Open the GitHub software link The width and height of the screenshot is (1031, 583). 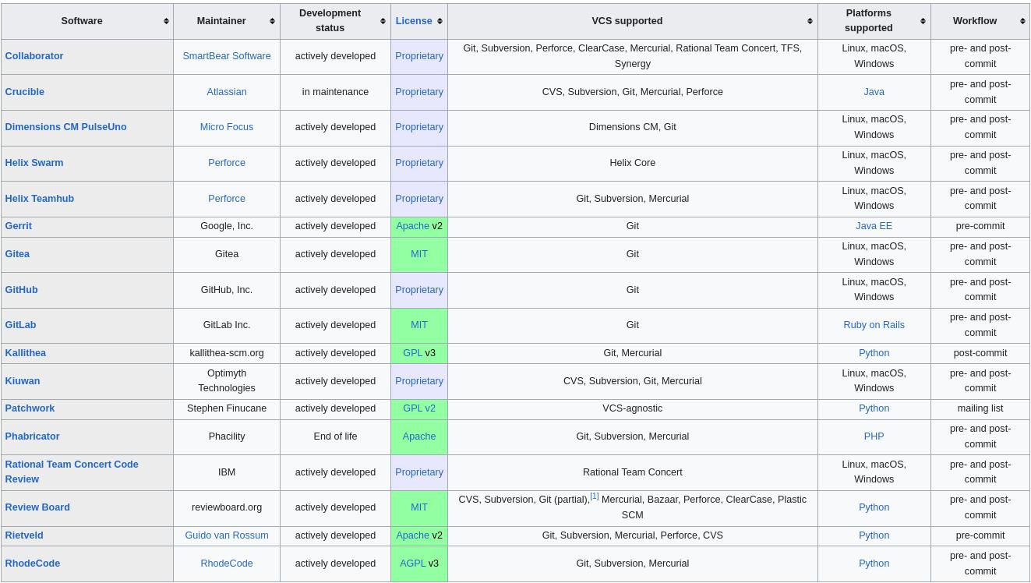pyautogui.click(x=21, y=290)
